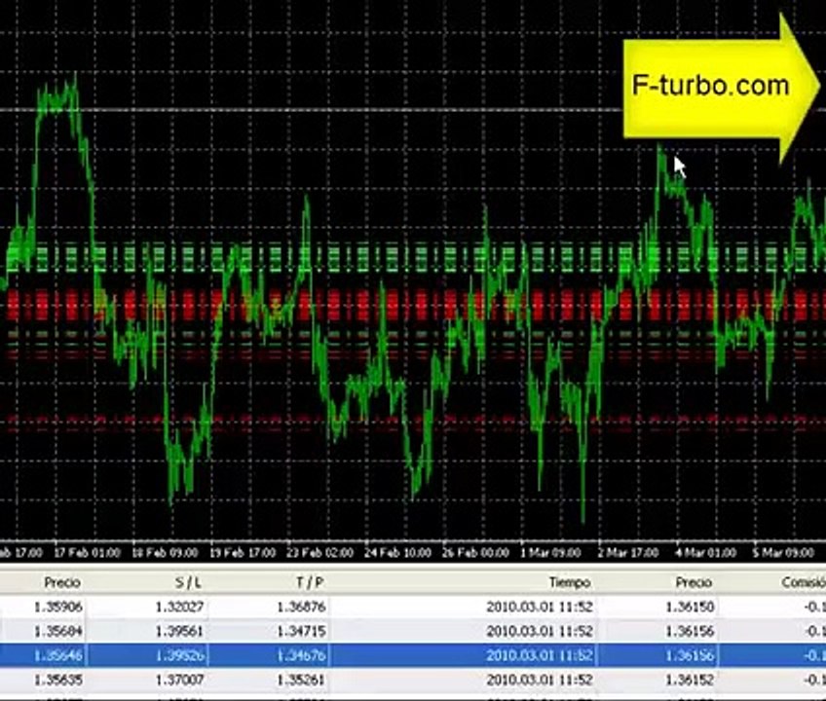Click the 18 Feb 09:00 time axis label
Image resolution: width=826 pixels, height=701 pixels.
click(165, 553)
